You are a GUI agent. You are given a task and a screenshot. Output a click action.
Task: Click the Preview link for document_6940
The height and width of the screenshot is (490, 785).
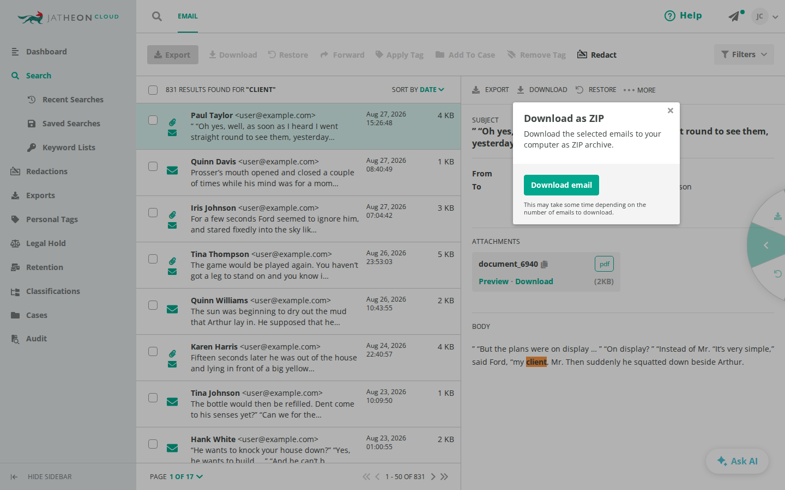click(x=493, y=281)
